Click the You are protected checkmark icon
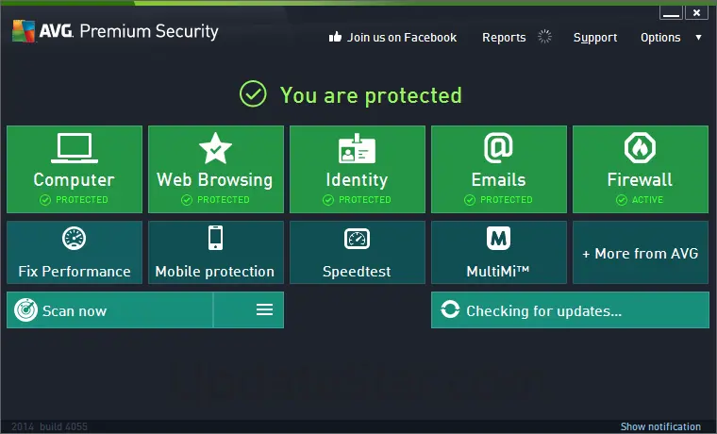The width and height of the screenshot is (717, 434). click(253, 93)
